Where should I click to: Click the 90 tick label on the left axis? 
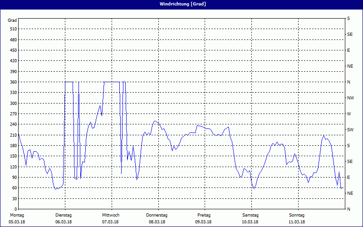[x=14, y=178]
